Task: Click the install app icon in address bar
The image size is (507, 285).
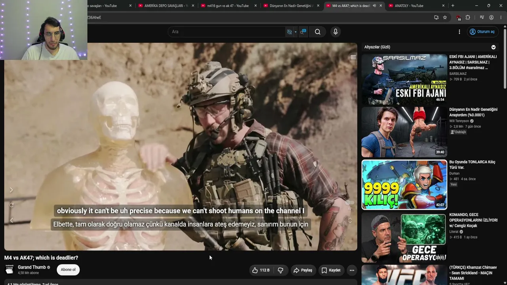Action: [436, 17]
